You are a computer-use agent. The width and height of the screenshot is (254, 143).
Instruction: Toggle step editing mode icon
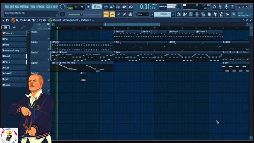118,14
